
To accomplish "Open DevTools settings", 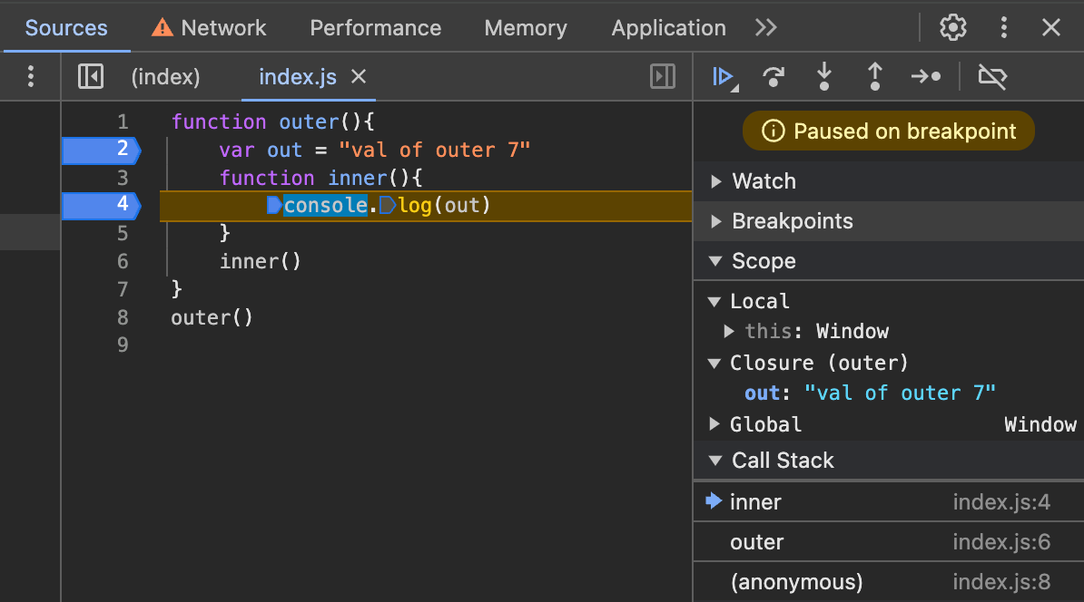I will [x=952, y=27].
